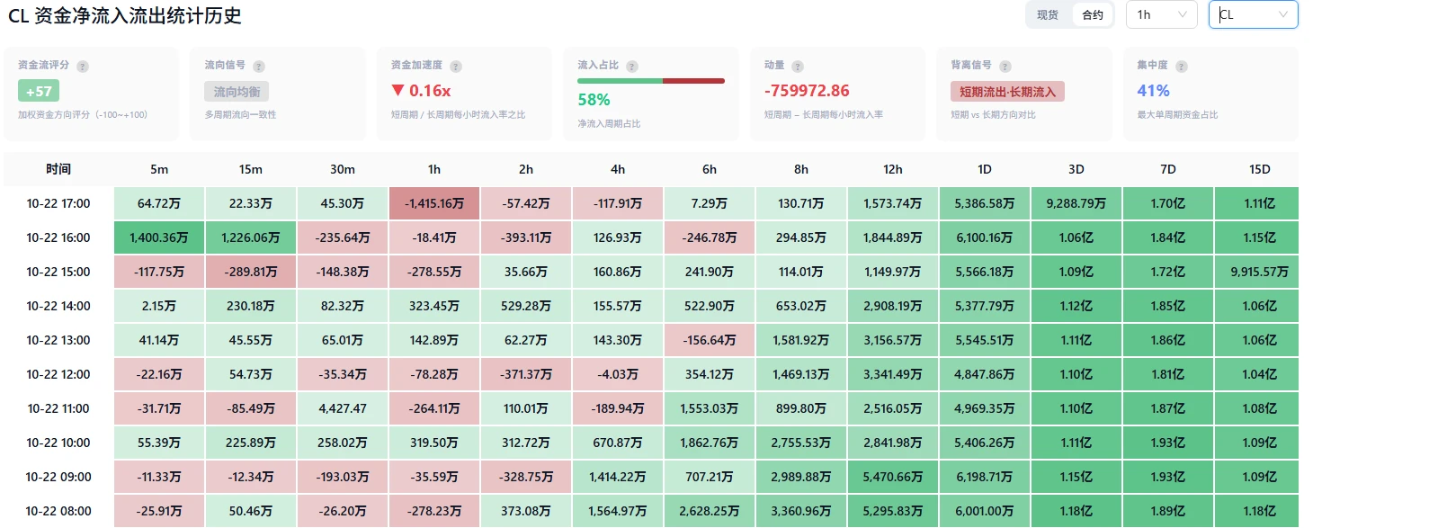Click the 58% inflow ratio value

click(x=594, y=100)
